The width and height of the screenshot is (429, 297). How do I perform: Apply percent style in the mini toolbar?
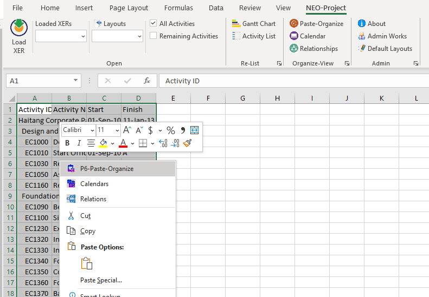coord(171,130)
